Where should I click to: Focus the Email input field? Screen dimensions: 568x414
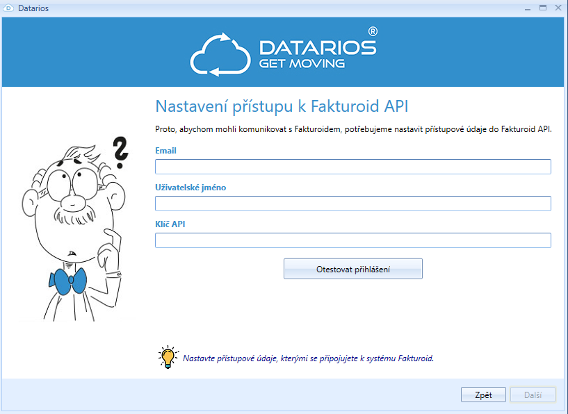352,167
